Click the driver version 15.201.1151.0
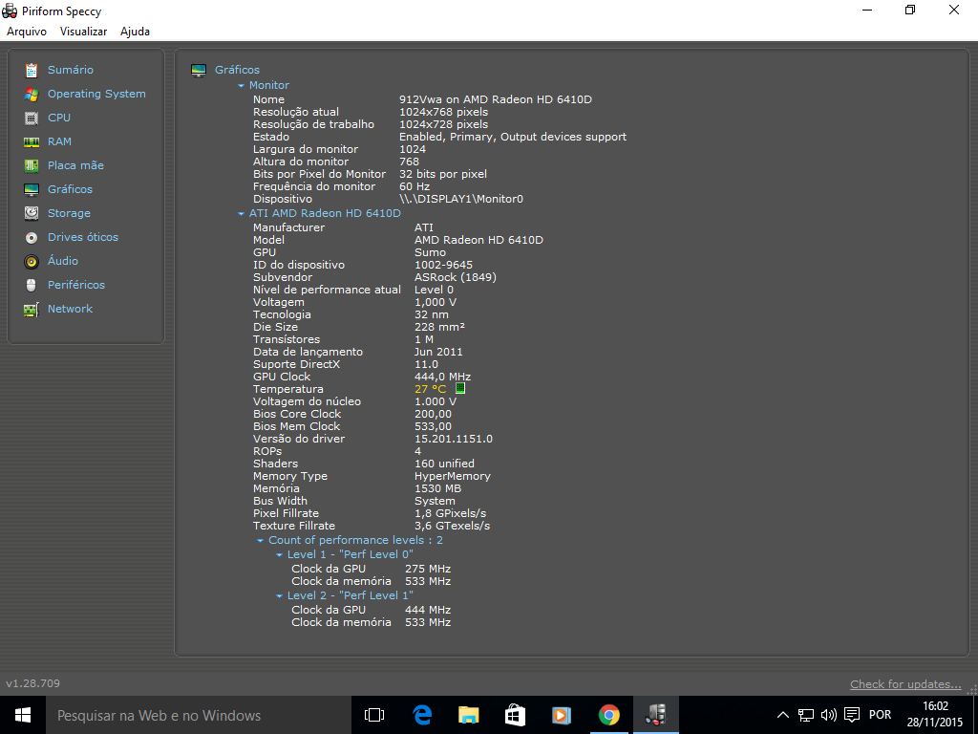Screen dimensions: 978x734 [x=454, y=439]
